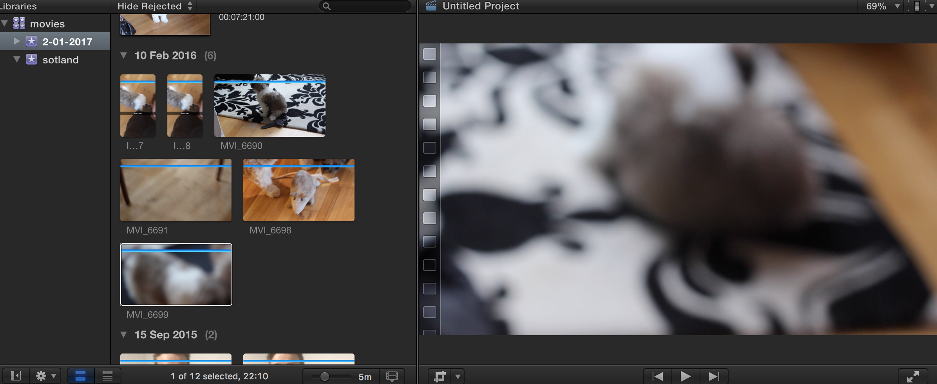Click the MVI_6691 clip name
This screenshot has width=937, height=384.
tap(147, 230)
